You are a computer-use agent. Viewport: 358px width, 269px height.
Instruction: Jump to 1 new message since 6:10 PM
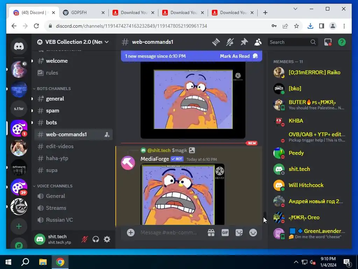[155, 56]
